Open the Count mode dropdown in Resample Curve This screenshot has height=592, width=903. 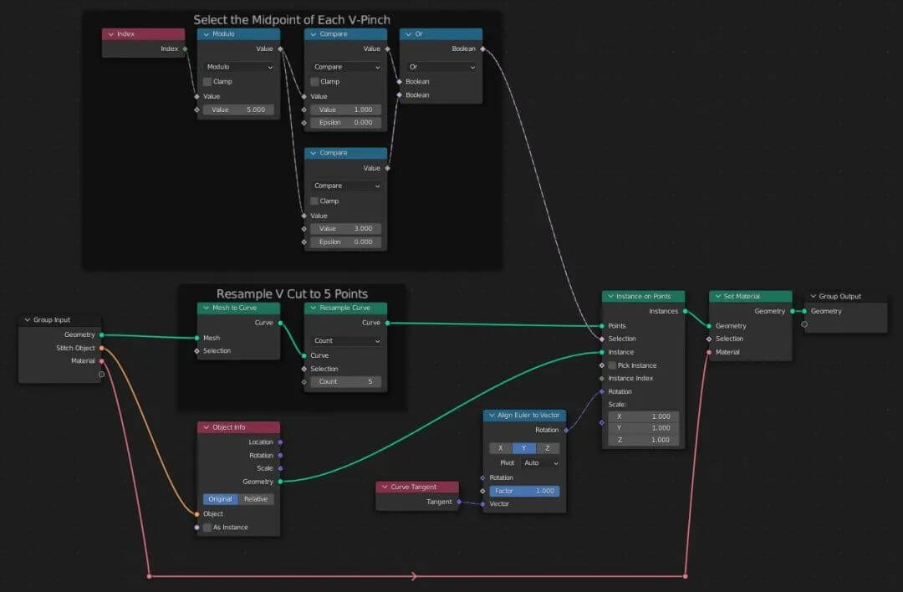click(345, 341)
